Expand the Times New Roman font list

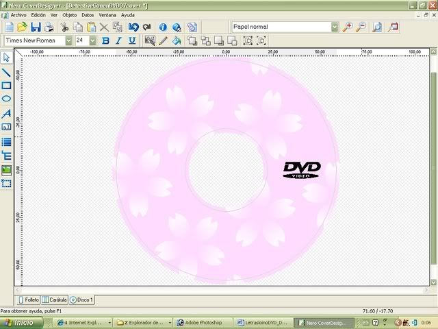(69, 41)
